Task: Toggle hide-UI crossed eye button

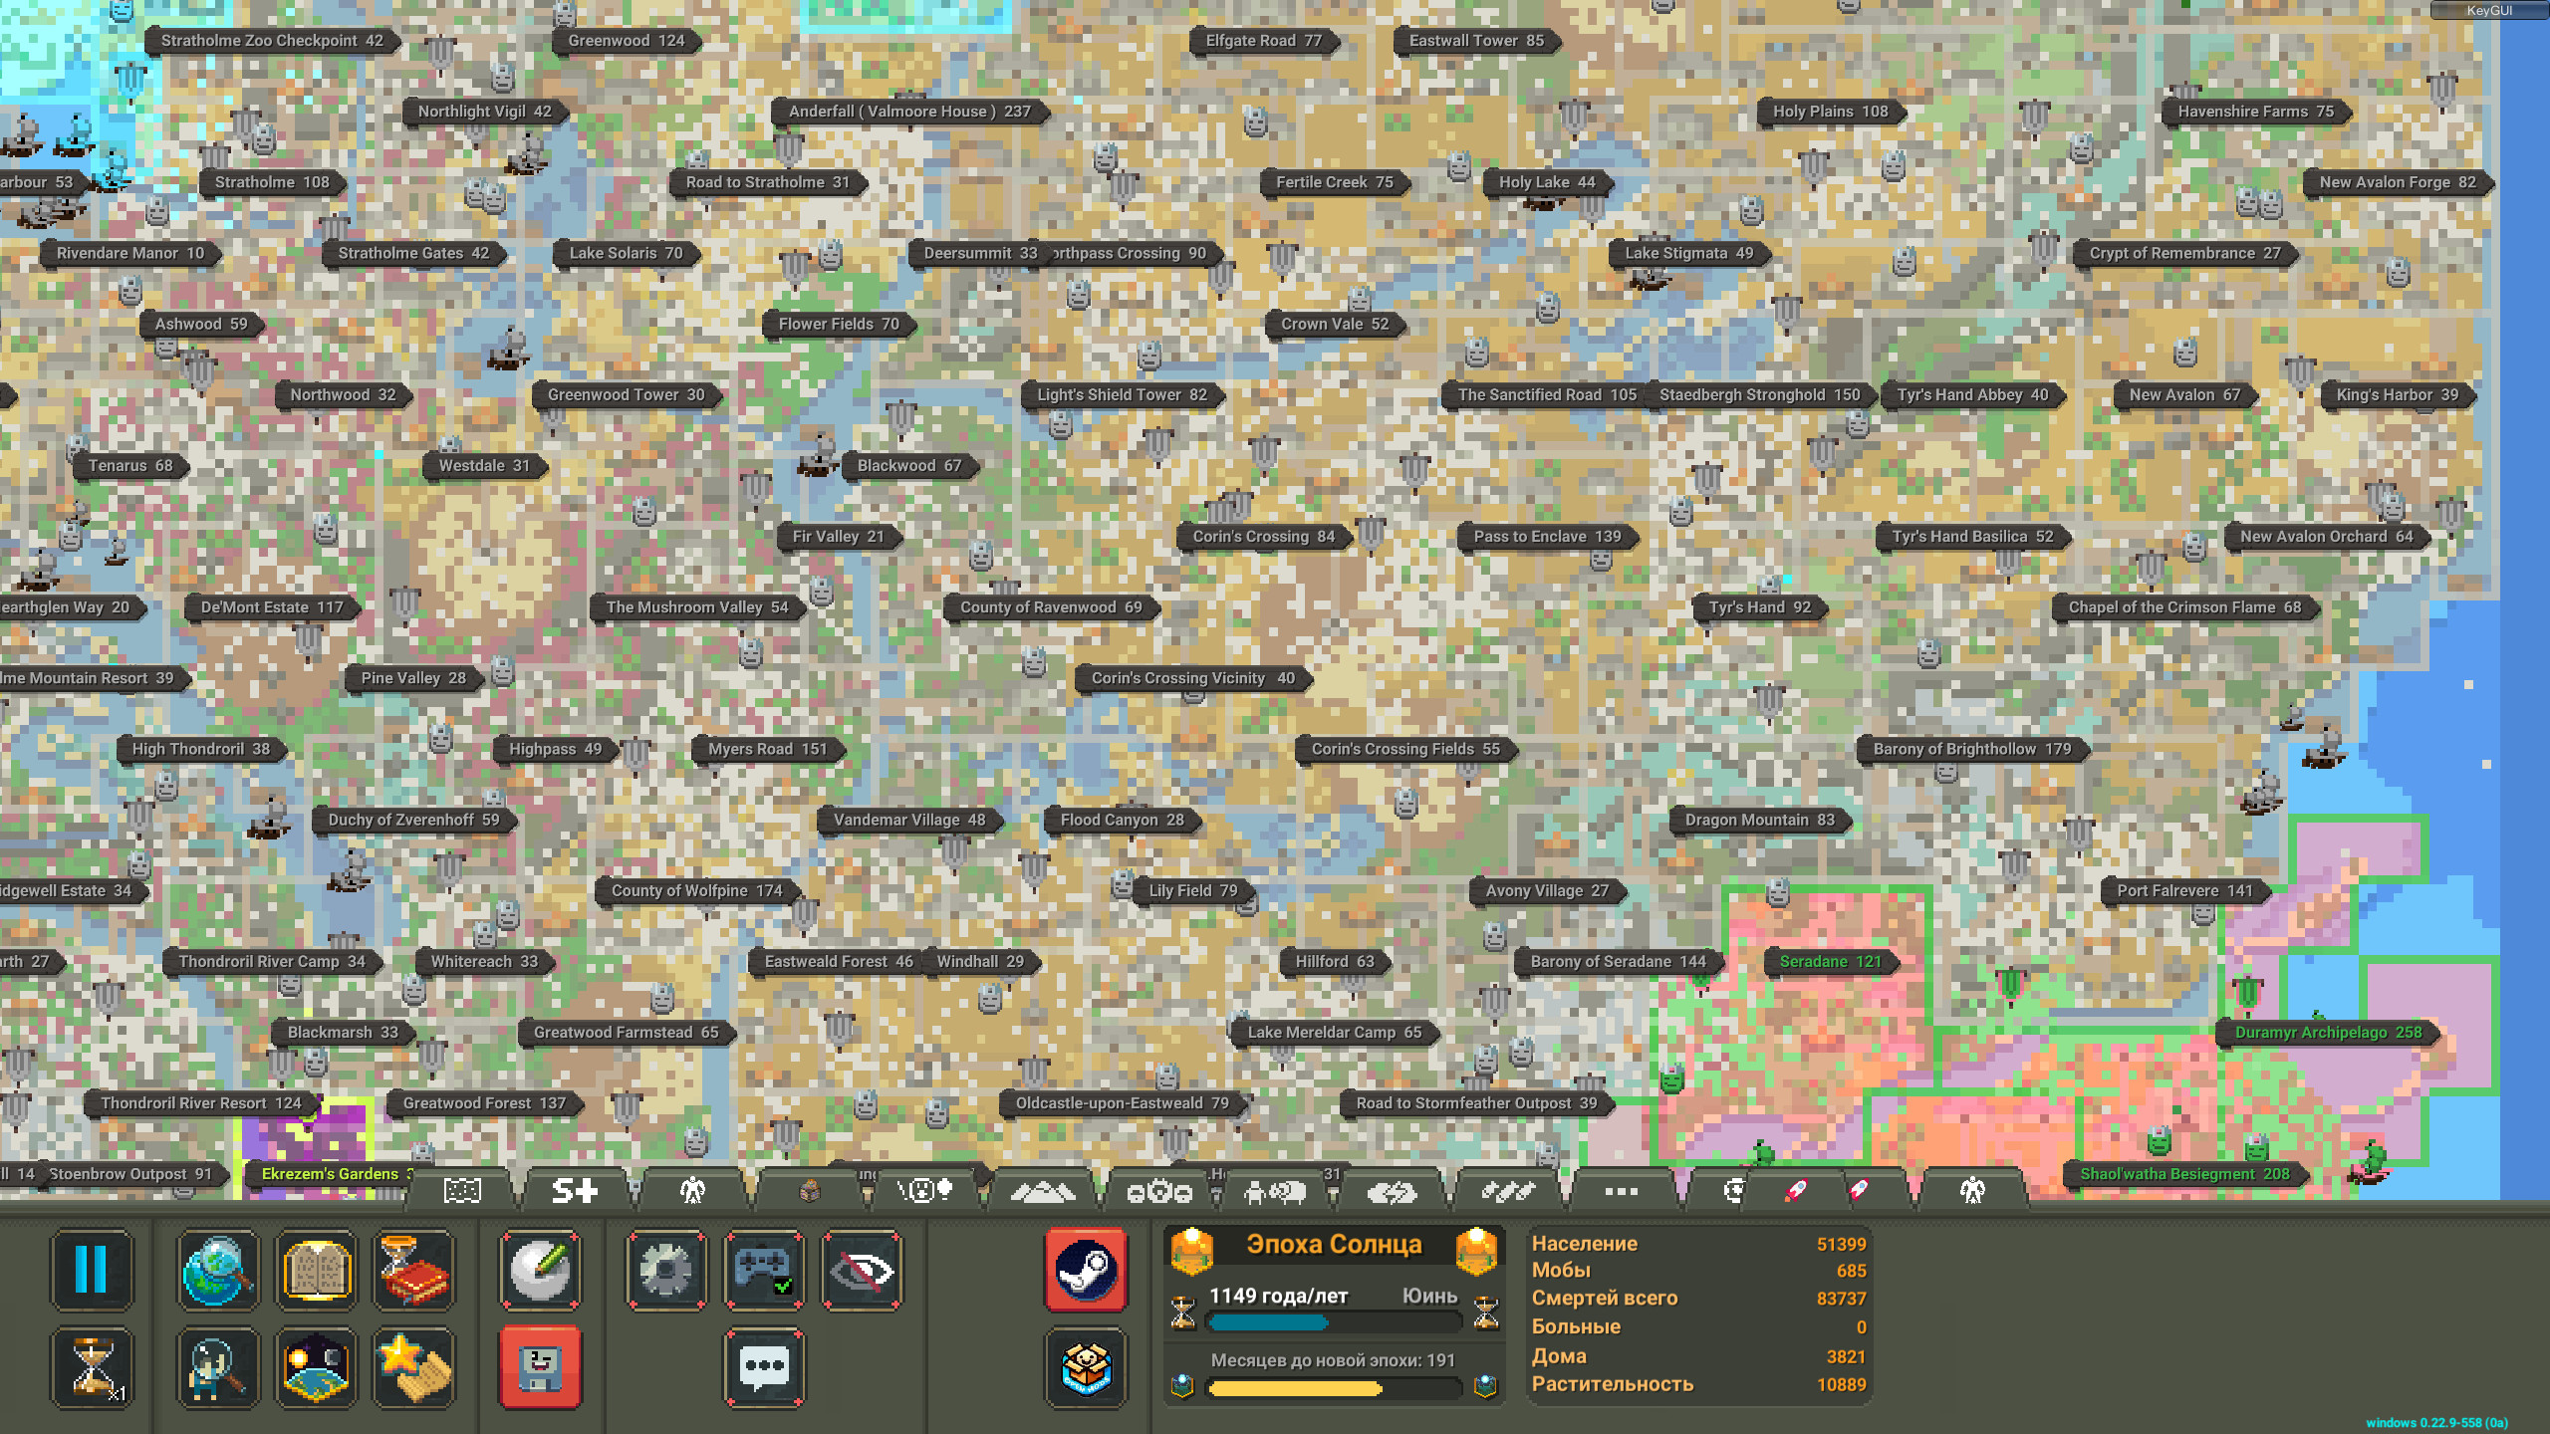Action: click(x=863, y=1269)
